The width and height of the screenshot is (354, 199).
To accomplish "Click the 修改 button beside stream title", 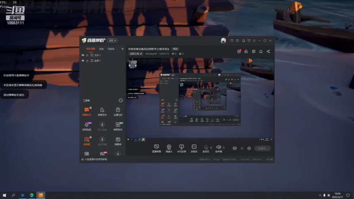I will pos(175,49).
